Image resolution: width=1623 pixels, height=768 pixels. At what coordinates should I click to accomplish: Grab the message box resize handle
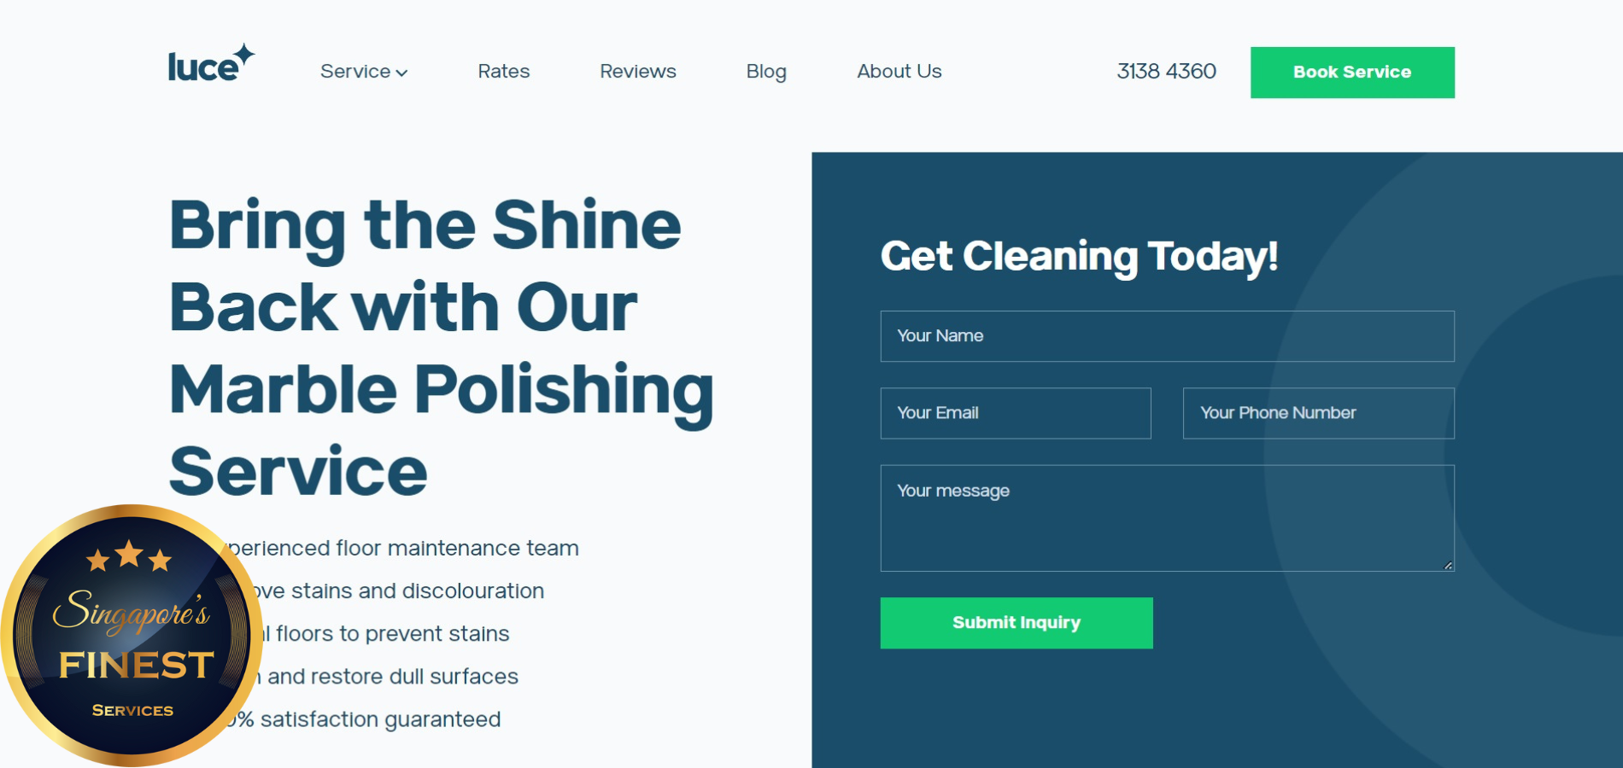tap(1448, 565)
